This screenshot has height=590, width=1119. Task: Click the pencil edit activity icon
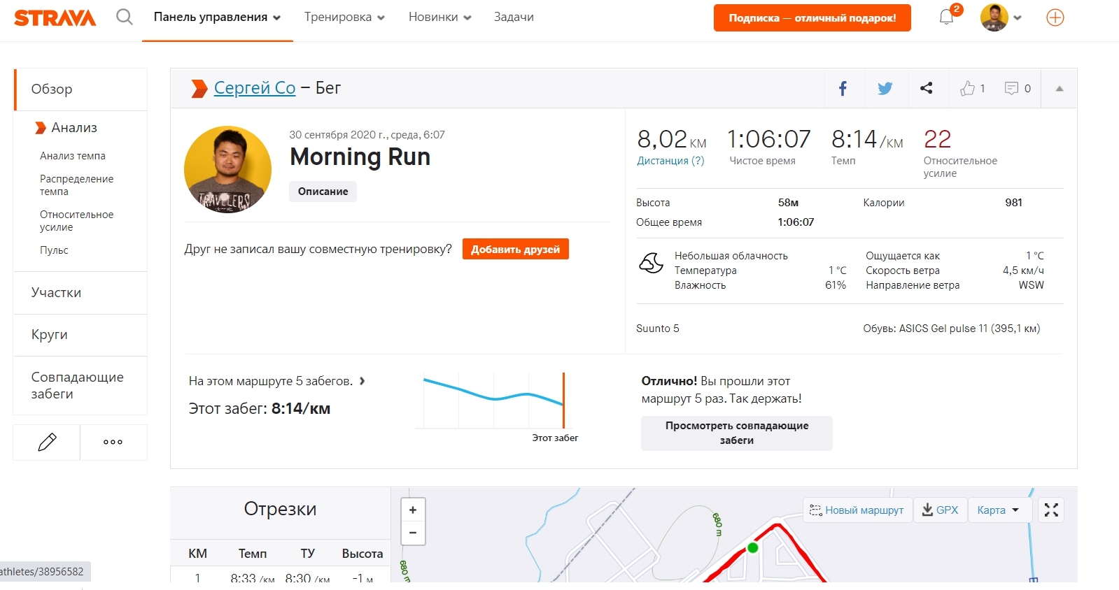(47, 442)
